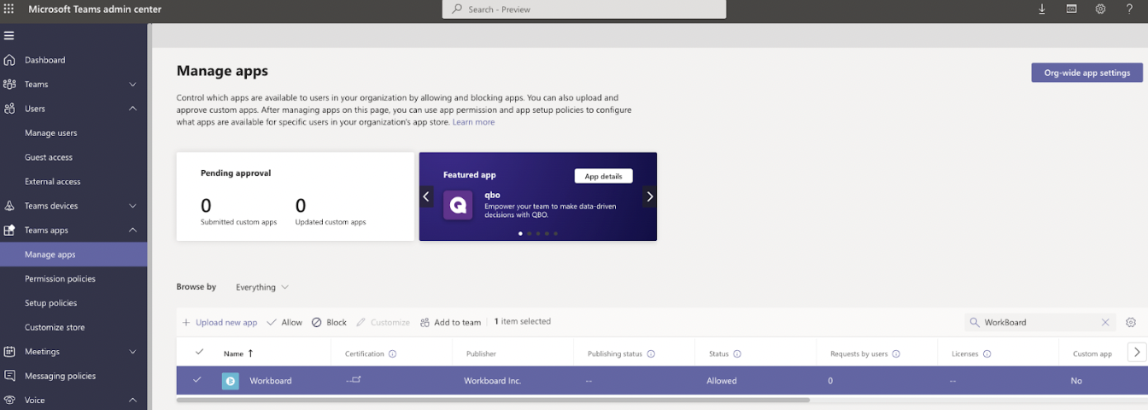The width and height of the screenshot is (1148, 410).
Task: Expand the Meetings sidebar section
Action: pos(132,352)
